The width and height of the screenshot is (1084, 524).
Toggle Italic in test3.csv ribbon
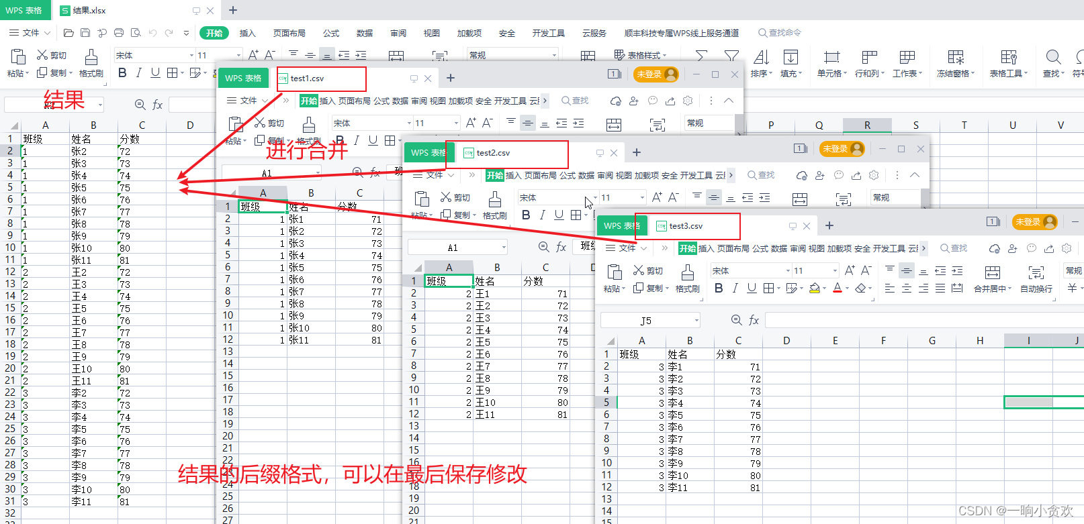pos(735,289)
